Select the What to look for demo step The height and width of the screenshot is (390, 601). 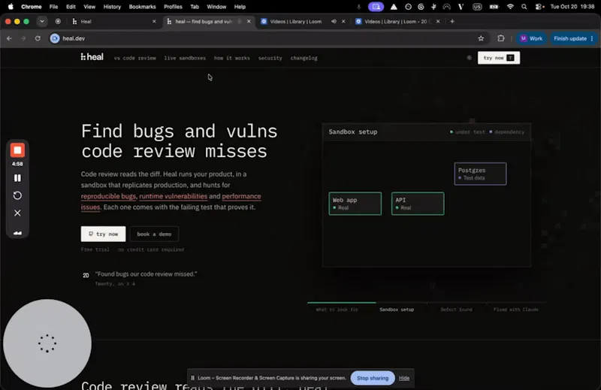tap(337, 310)
